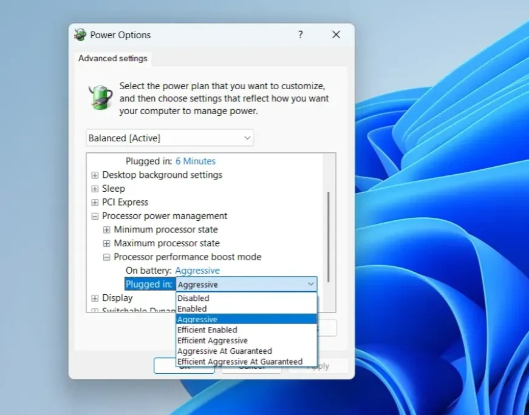529x415 pixels.
Task: Click the On battery Aggressive value
Action: pos(197,271)
